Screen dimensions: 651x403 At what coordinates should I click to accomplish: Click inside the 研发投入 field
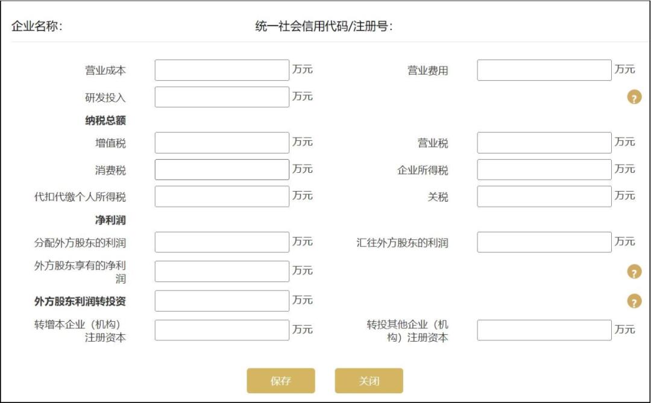[221, 95]
